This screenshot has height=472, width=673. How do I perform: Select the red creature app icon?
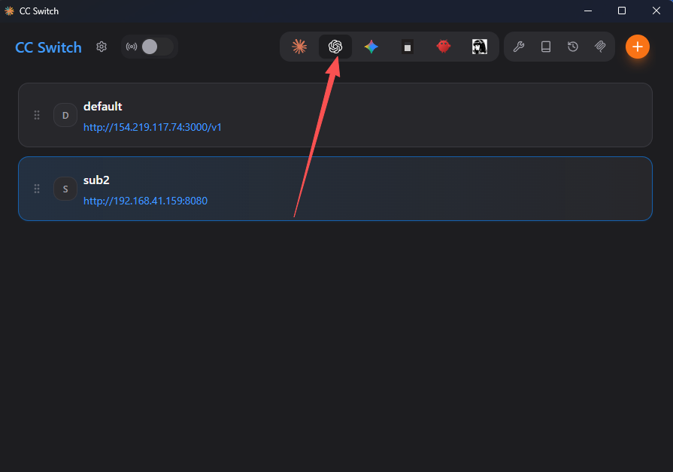pyautogui.click(x=444, y=47)
